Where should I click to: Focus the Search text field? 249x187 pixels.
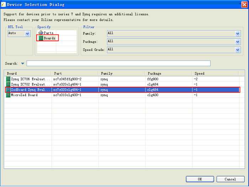118,63
